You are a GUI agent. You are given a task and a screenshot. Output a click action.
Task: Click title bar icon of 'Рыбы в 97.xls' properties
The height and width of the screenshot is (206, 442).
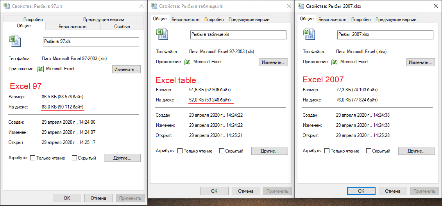coord(7,6)
